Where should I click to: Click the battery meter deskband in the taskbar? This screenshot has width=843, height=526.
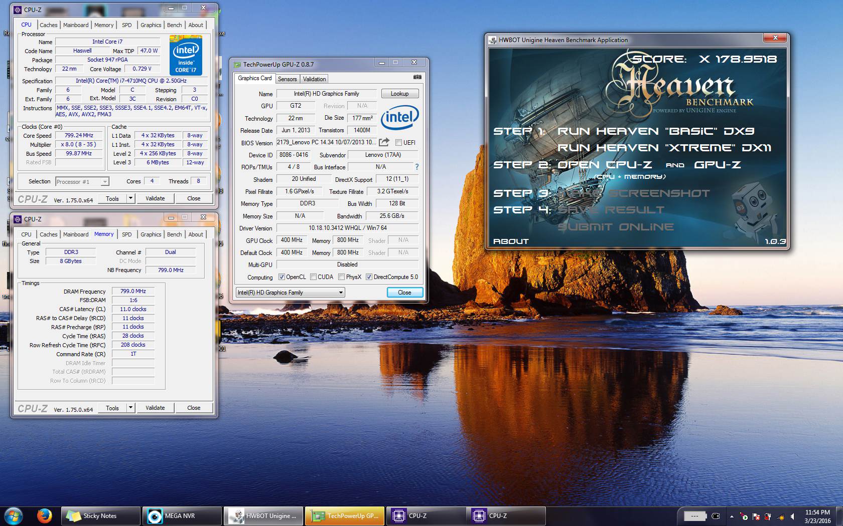click(x=695, y=516)
